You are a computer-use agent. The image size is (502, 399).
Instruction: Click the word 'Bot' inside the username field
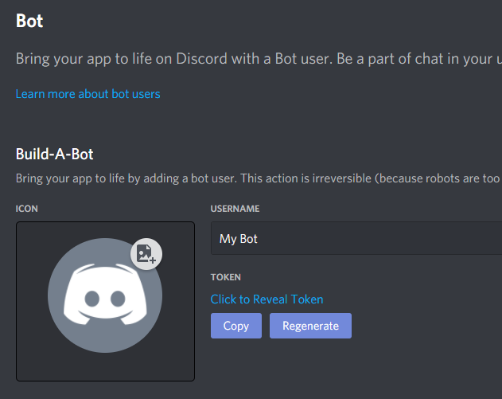pyautogui.click(x=248, y=238)
